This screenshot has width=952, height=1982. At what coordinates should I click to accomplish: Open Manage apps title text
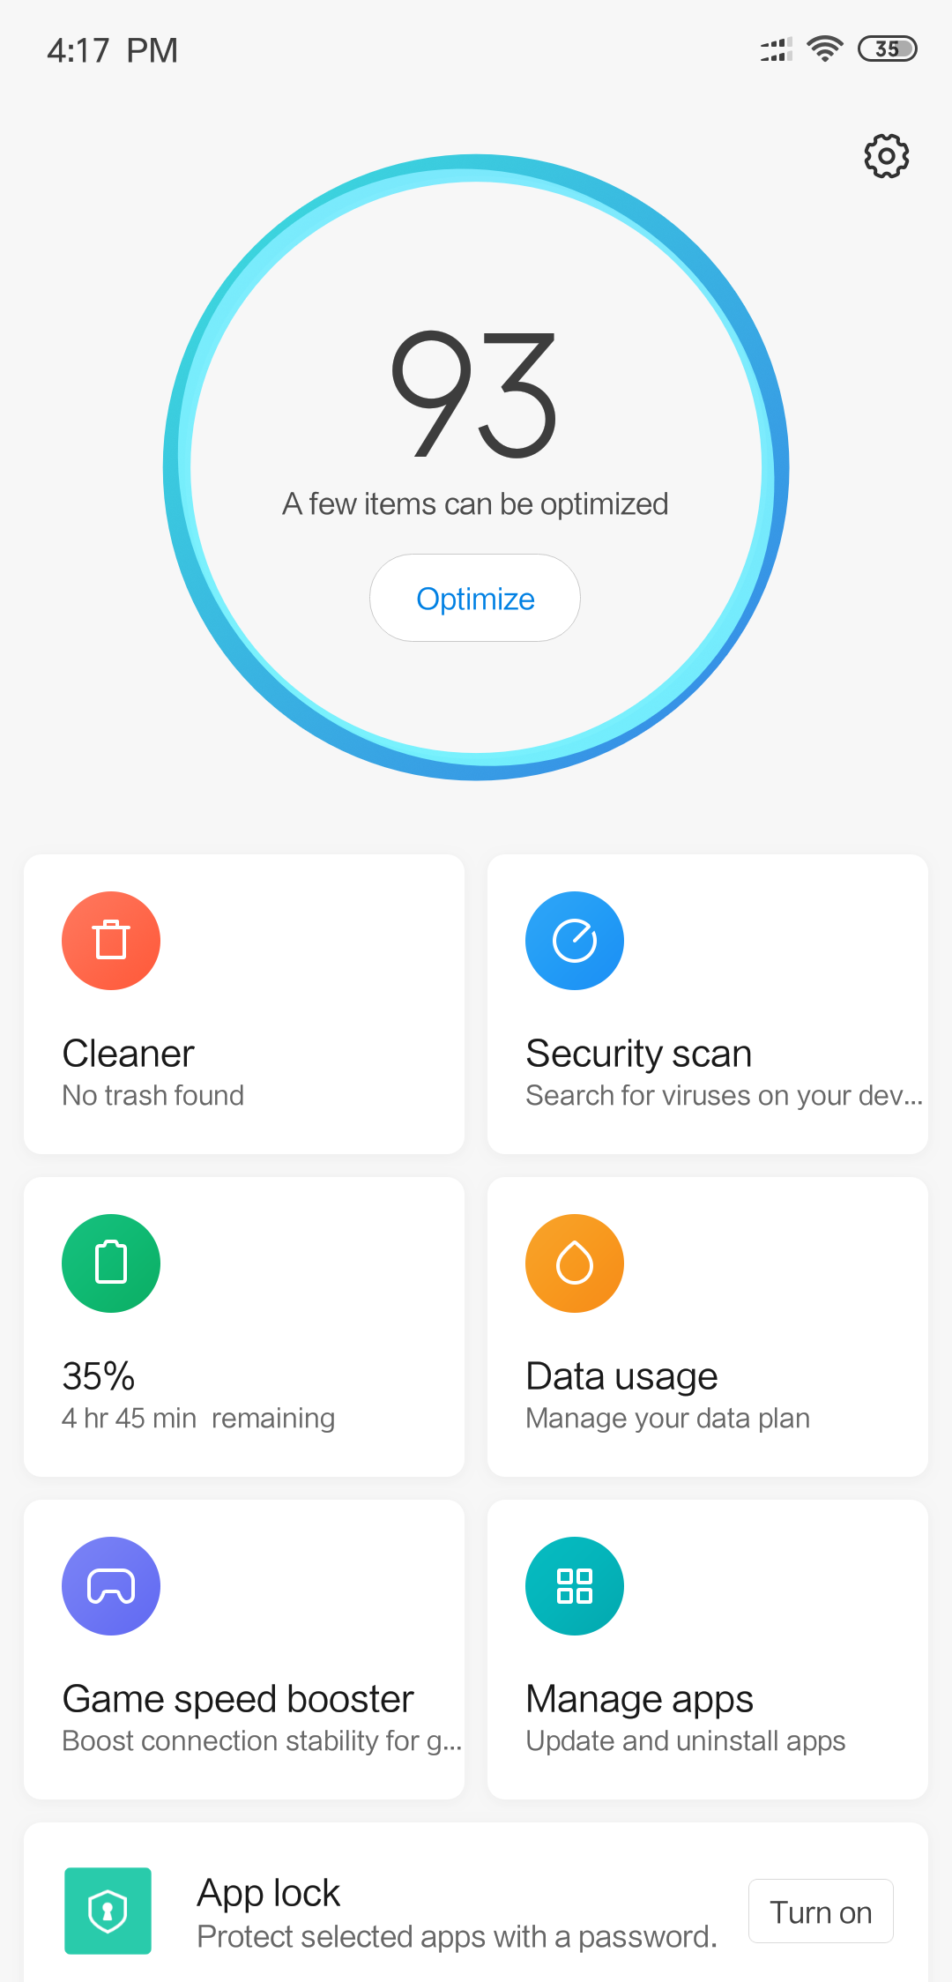click(x=640, y=1700)
